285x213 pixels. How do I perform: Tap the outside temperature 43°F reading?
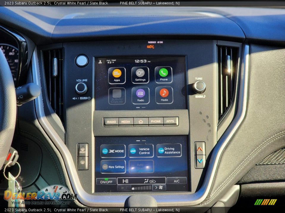pos(111,62)
